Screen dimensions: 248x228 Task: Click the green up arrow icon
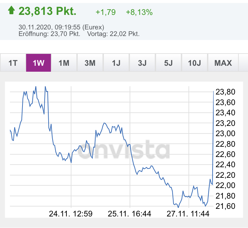(11, 11)
